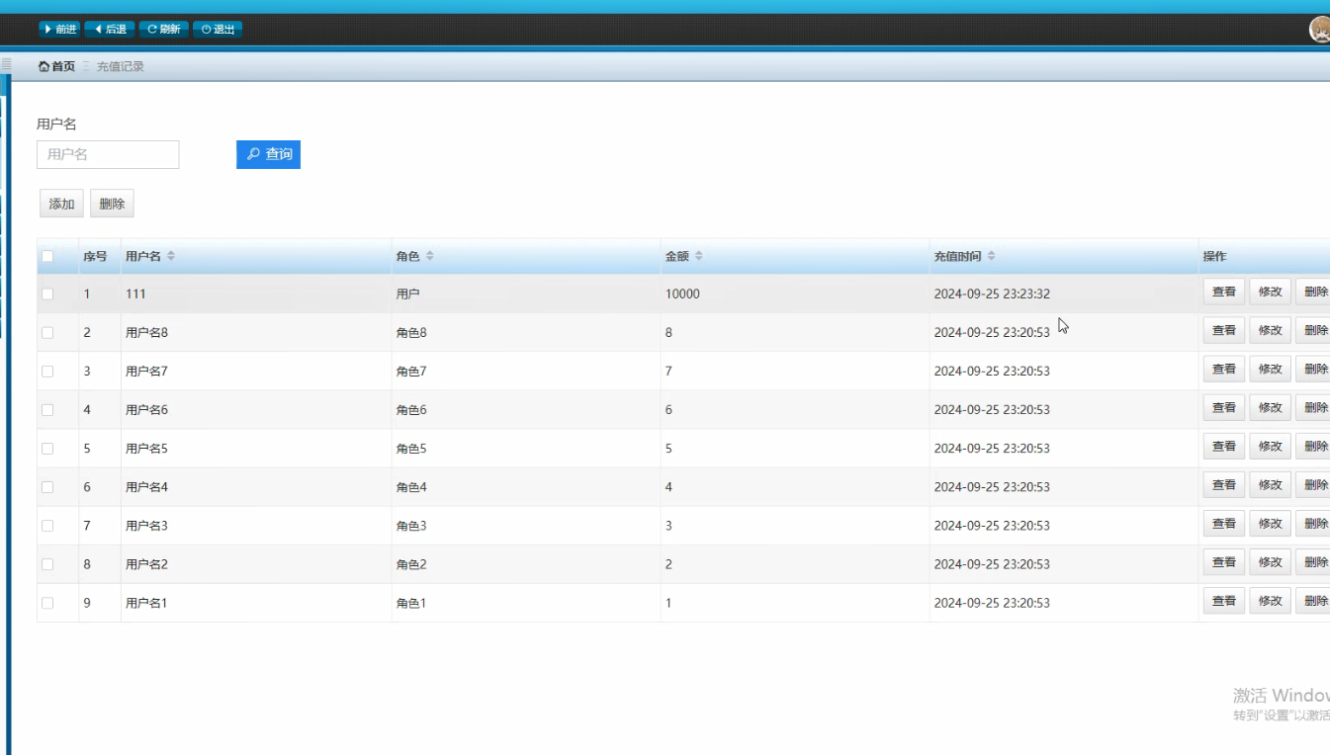This screenshot has height=755, width=1330.
Task: Focus the 用户名 search input field
Action: pos(108,154)
